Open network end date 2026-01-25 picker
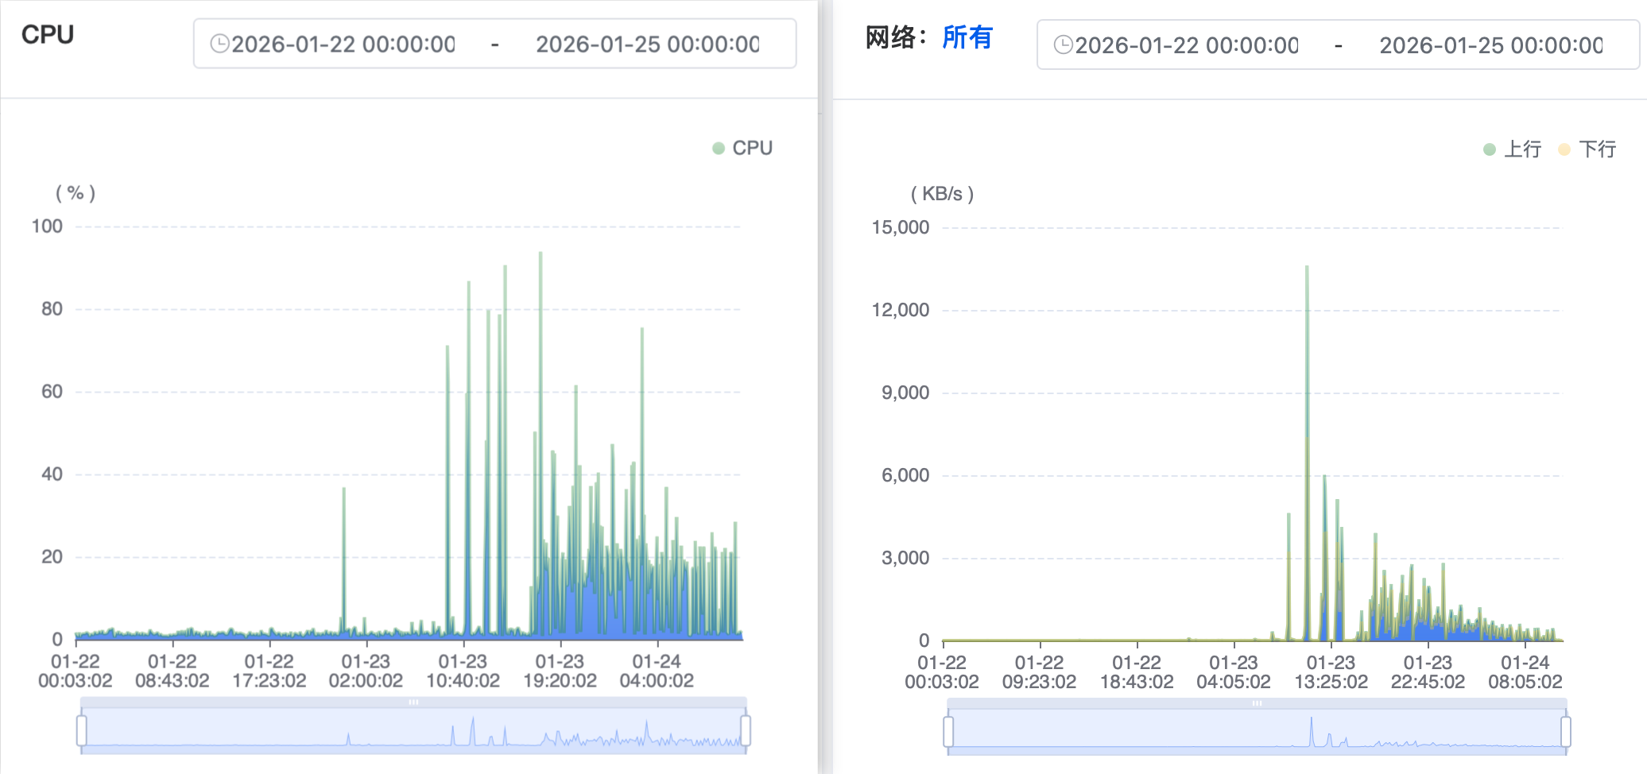This screenshot has width=1647, height=774. click(1490, 45)
